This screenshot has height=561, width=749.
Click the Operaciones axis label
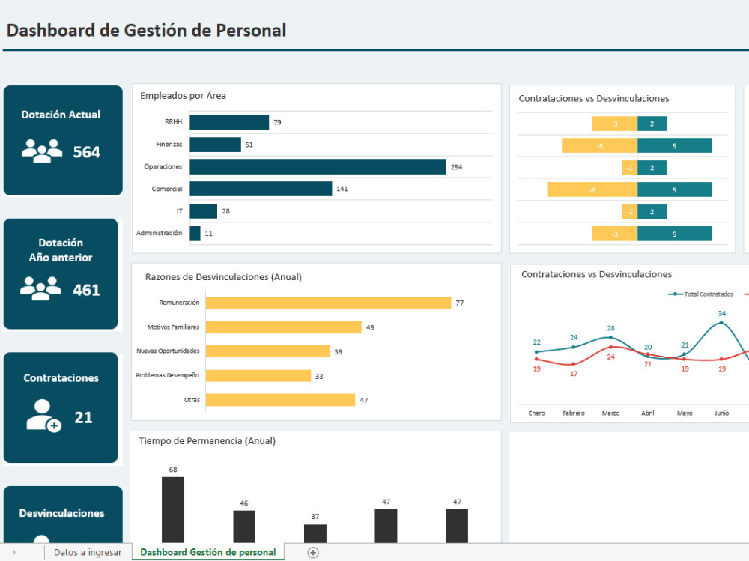coord(163,167)
